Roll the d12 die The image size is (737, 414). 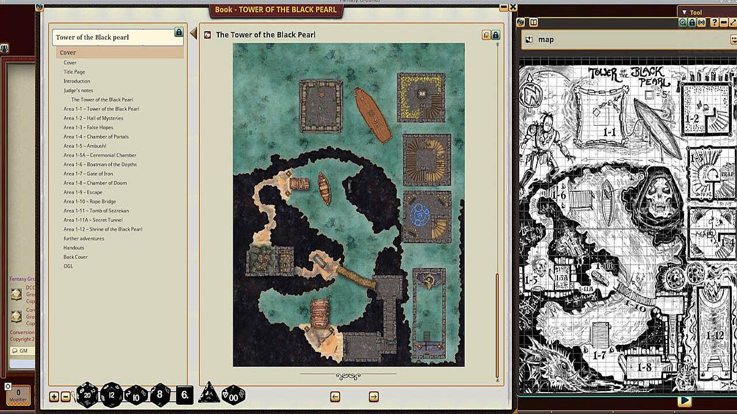111,395
